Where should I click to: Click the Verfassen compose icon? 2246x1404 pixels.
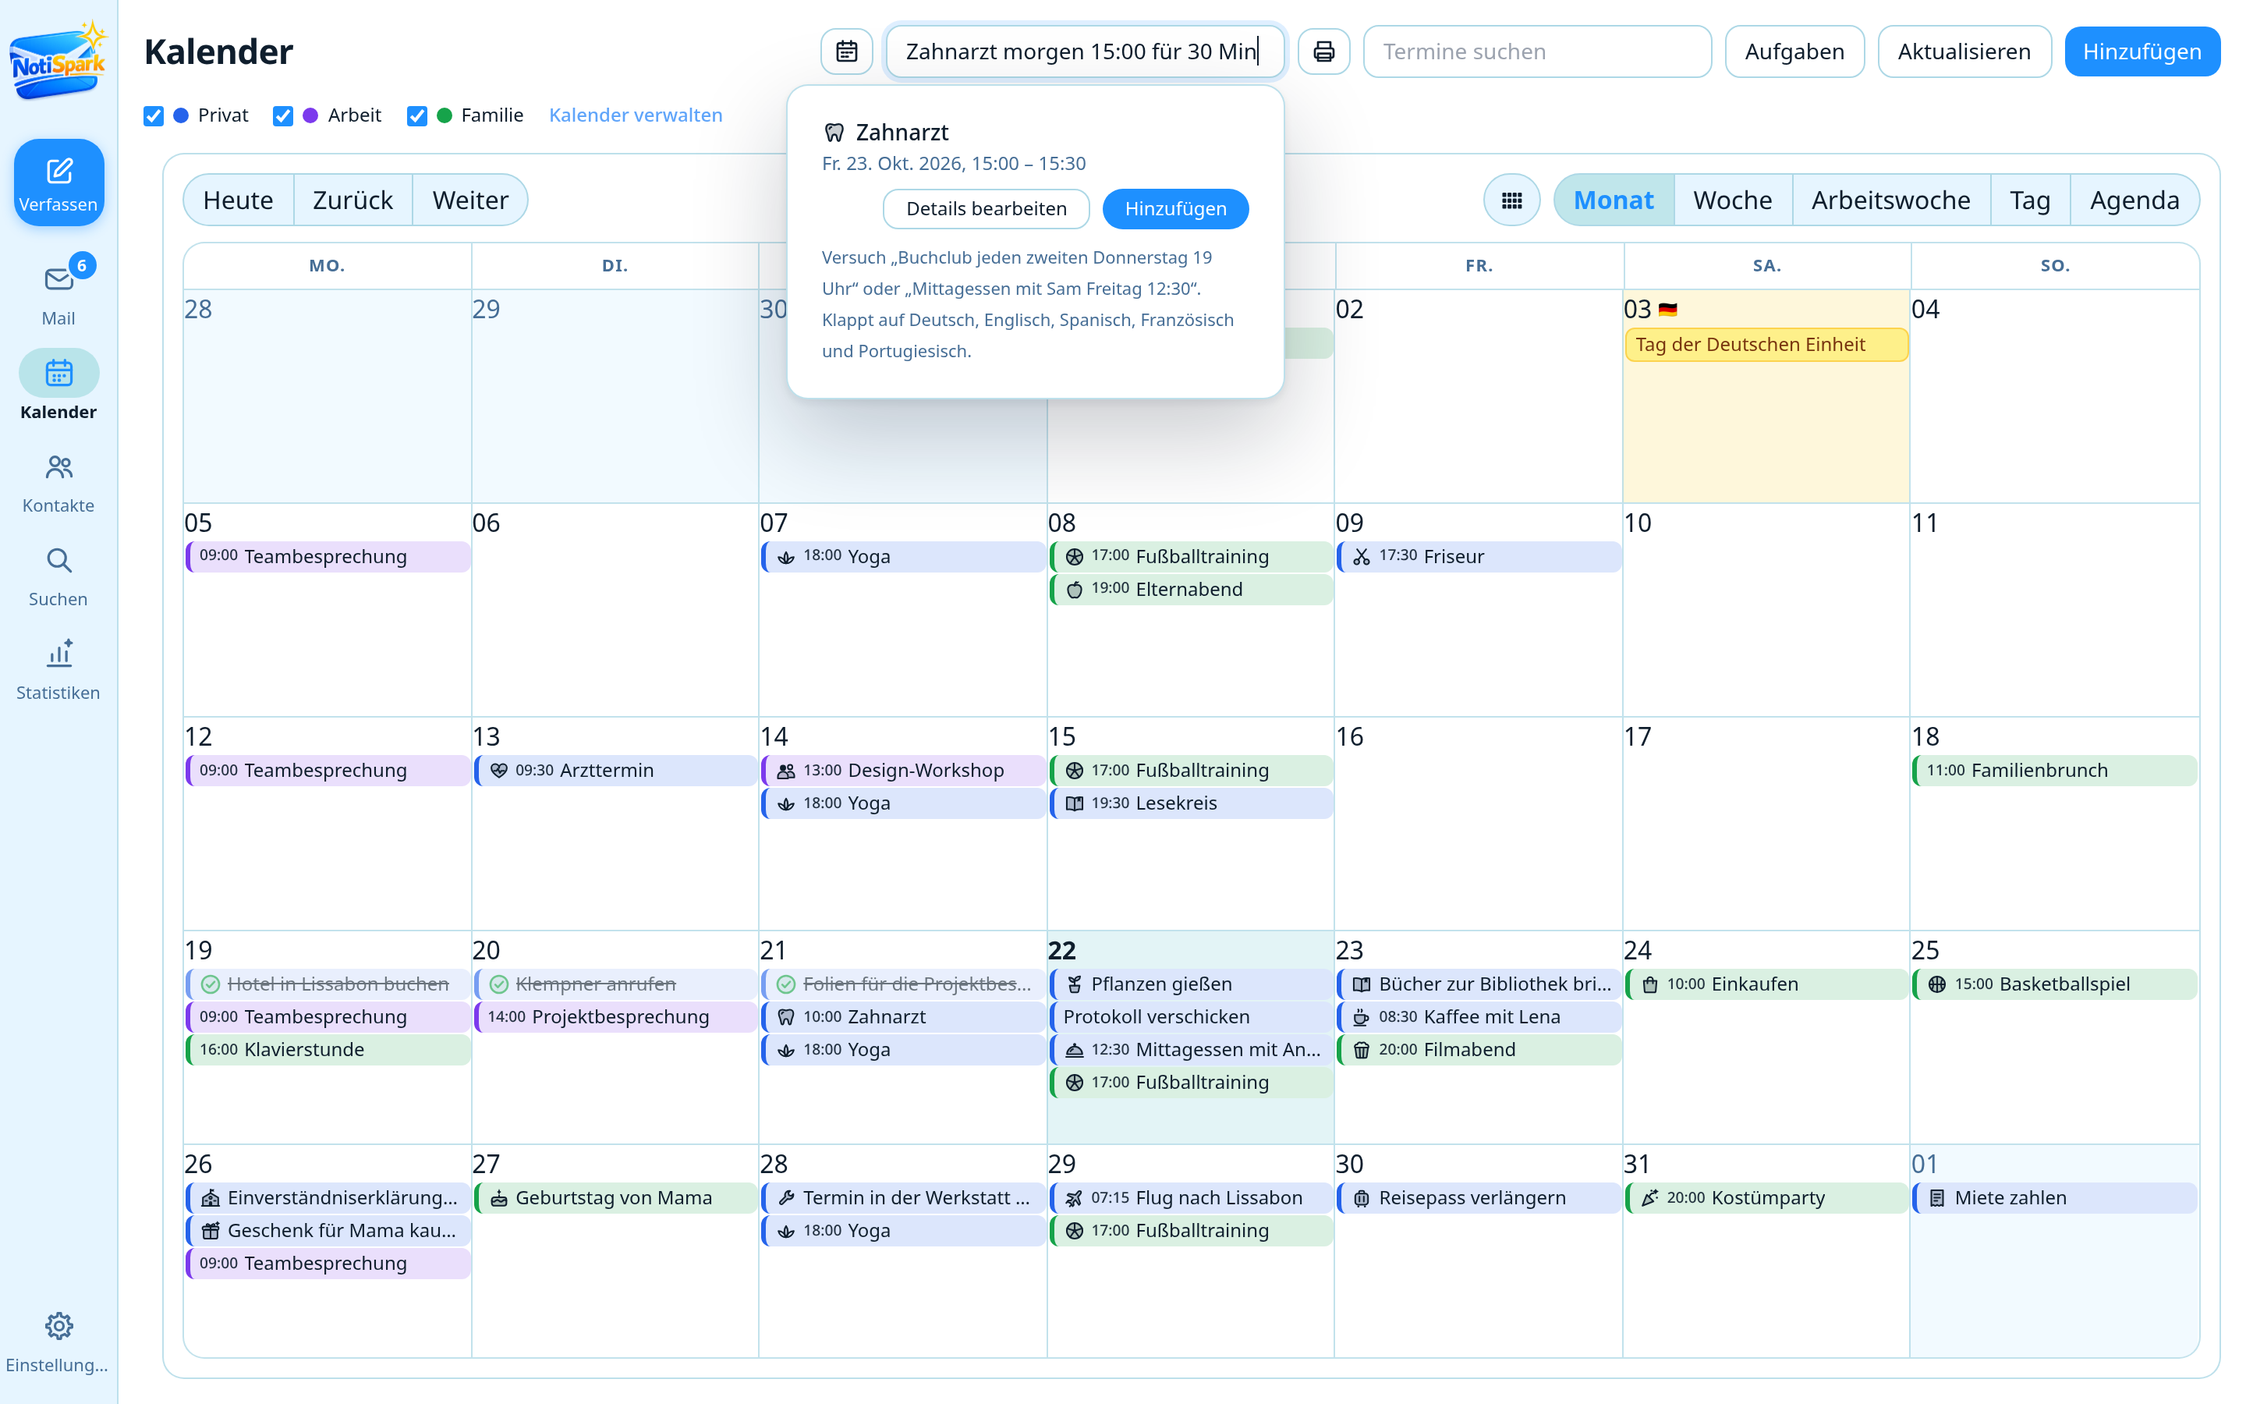tap(58, 172)
